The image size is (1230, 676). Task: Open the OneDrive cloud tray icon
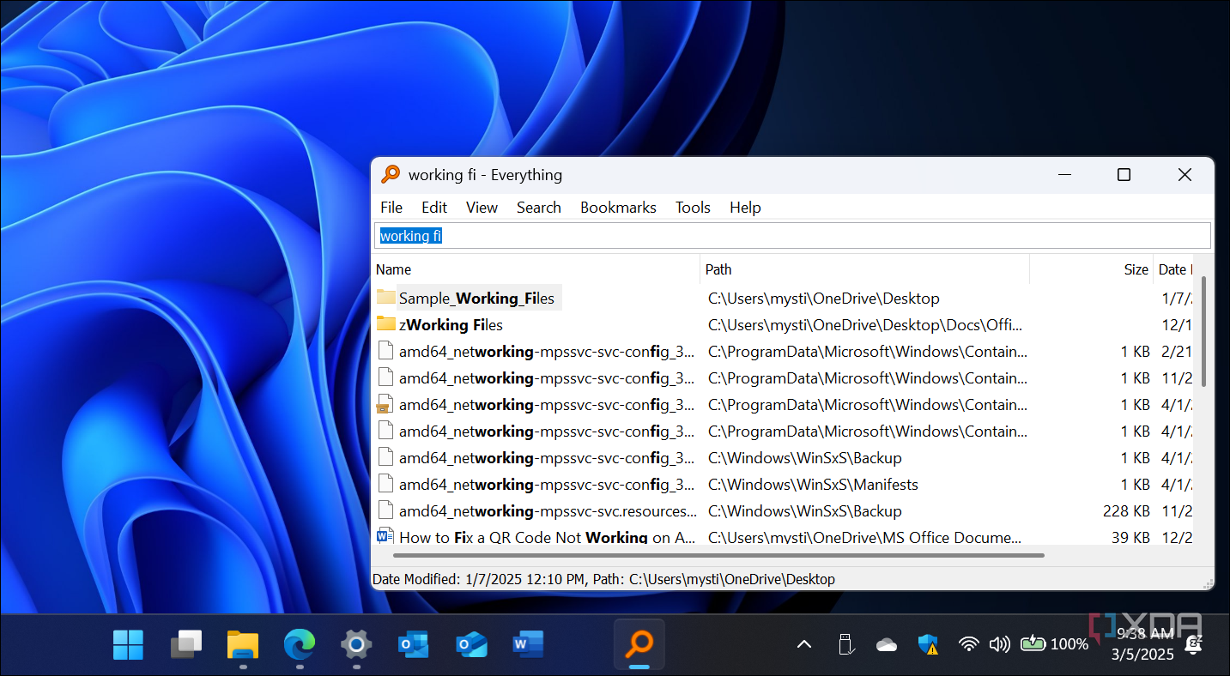(x=886, y=644)
